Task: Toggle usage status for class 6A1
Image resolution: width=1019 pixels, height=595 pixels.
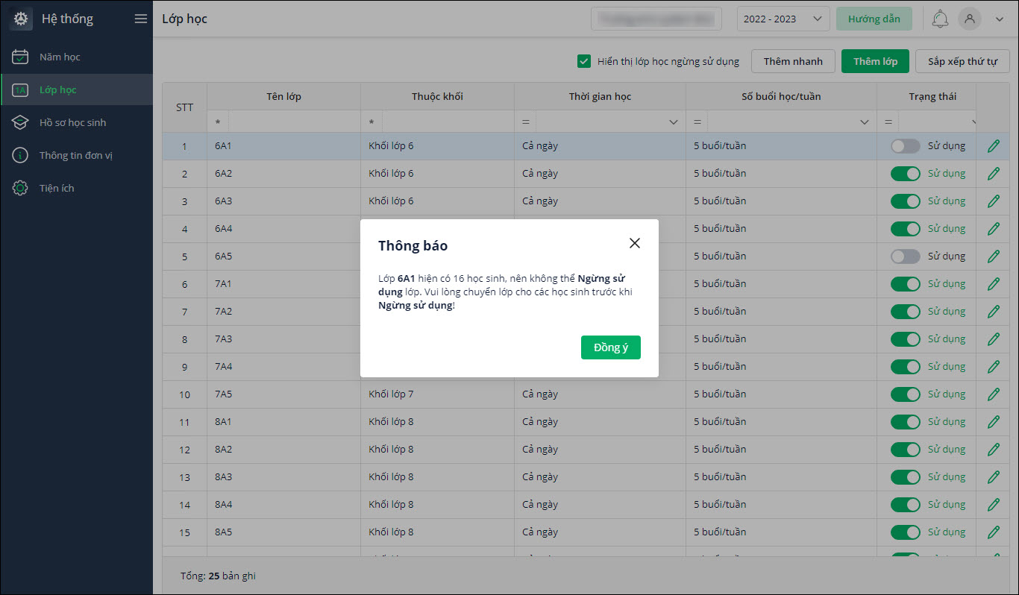Action: (x=905, y=146)
